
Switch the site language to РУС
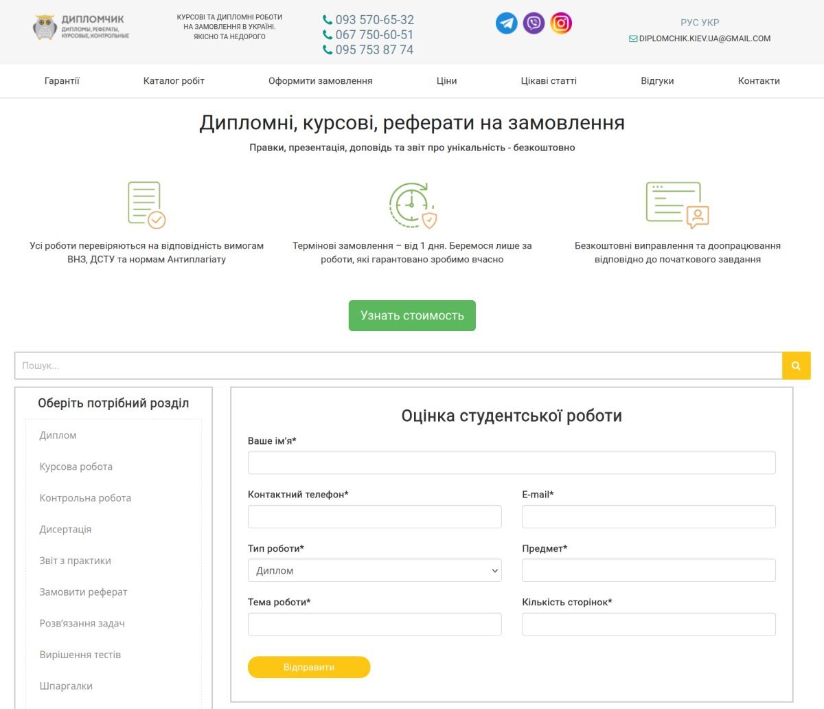[x=689, y=23]
